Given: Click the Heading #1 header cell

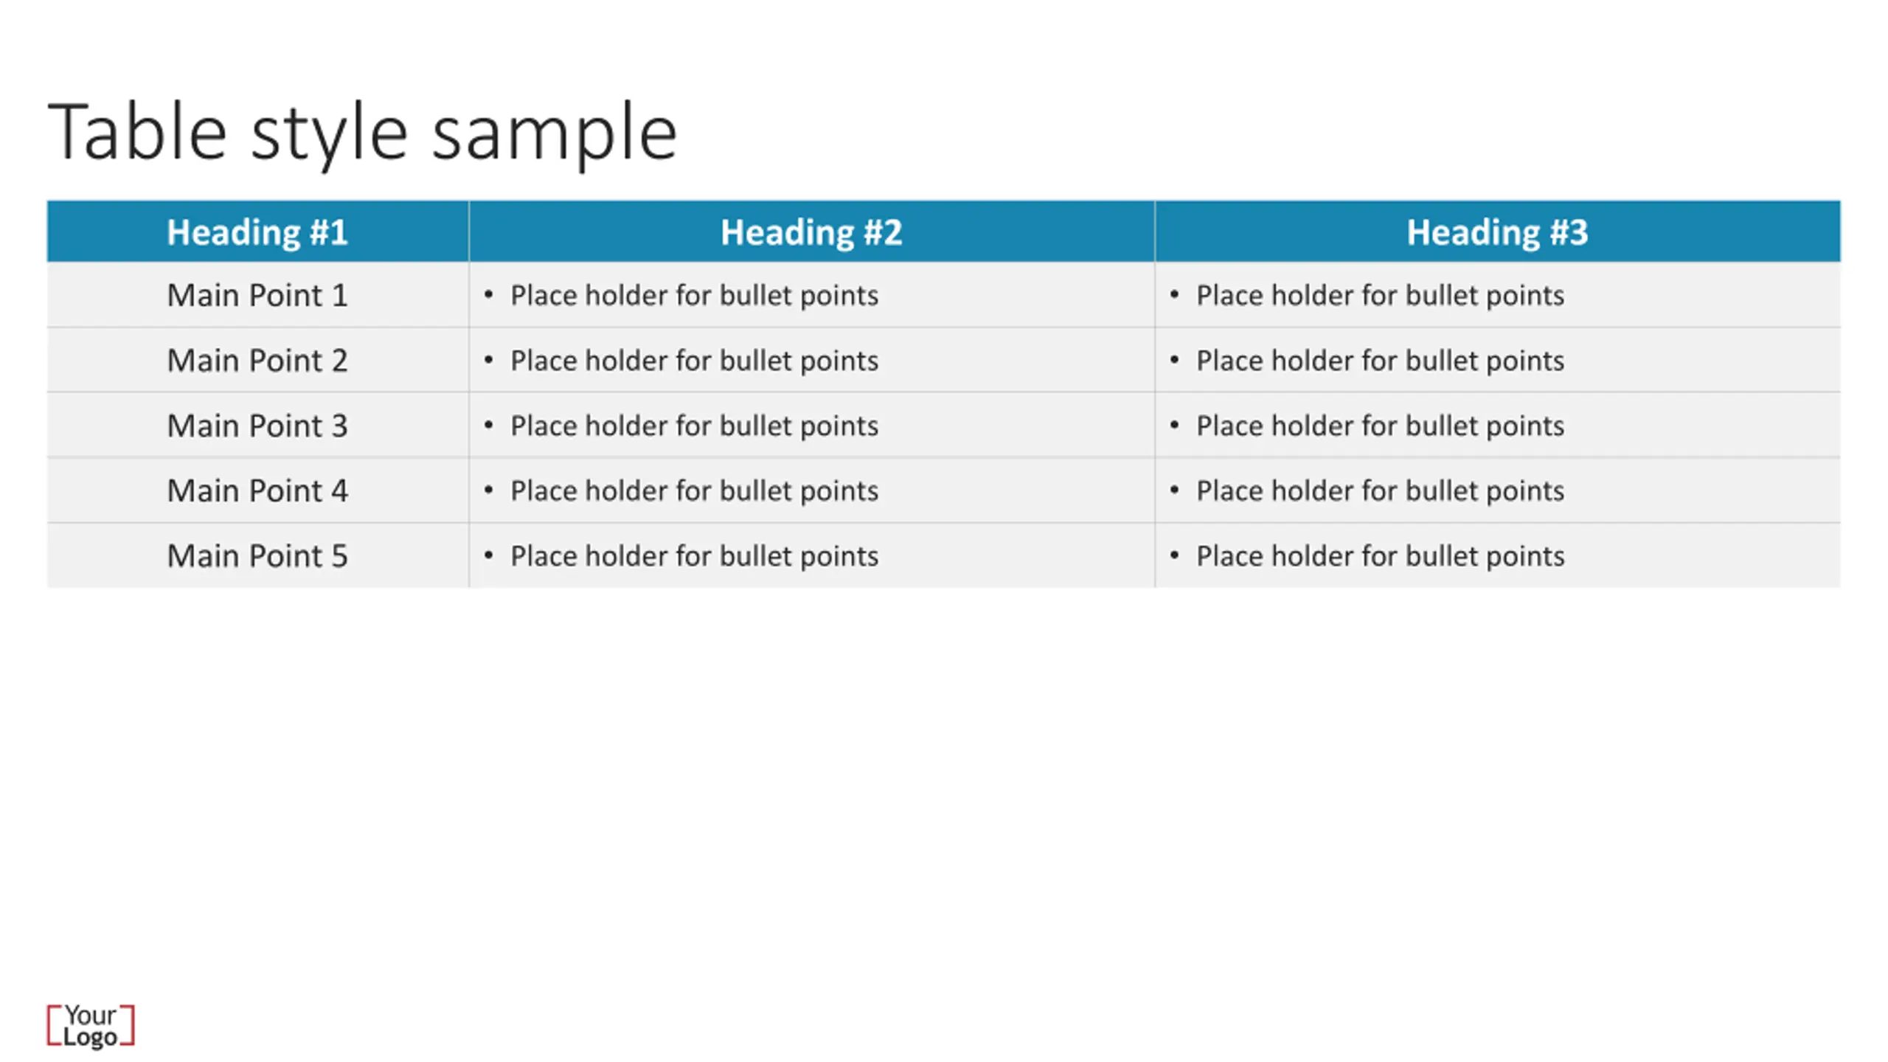Looking at the screenshot, I should (x=257, y=232).
